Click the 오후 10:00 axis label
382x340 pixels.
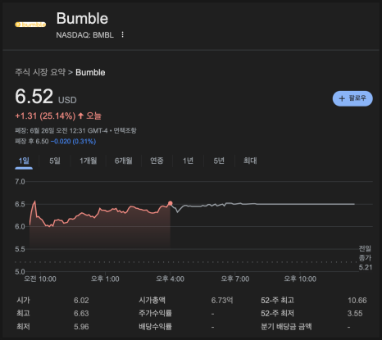pyautogui.click(x=300, y=279)
